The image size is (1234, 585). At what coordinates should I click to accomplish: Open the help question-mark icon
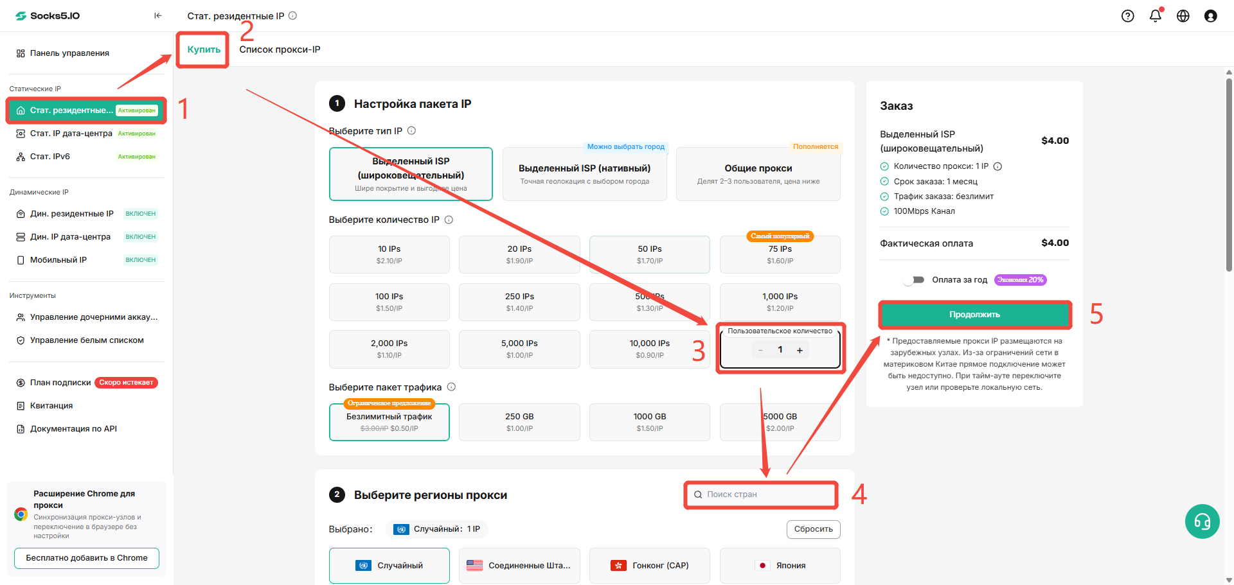click(1127, 16)
